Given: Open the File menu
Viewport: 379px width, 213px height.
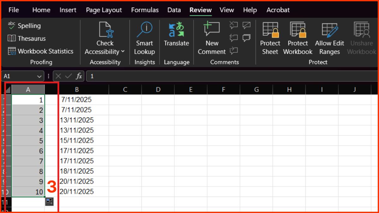Looking at the screenshot, I should coord(14,10).
